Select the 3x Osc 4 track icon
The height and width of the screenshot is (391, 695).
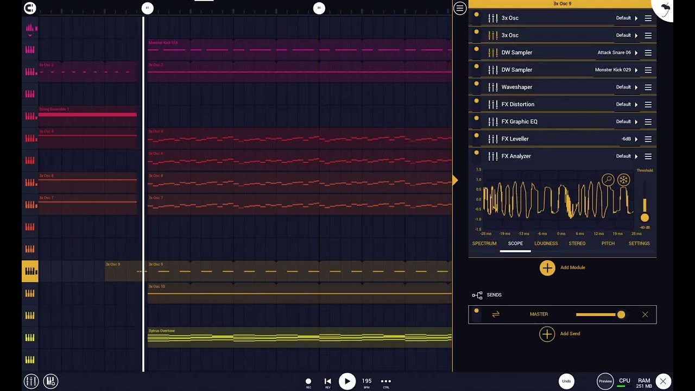(x=30, y=138)
